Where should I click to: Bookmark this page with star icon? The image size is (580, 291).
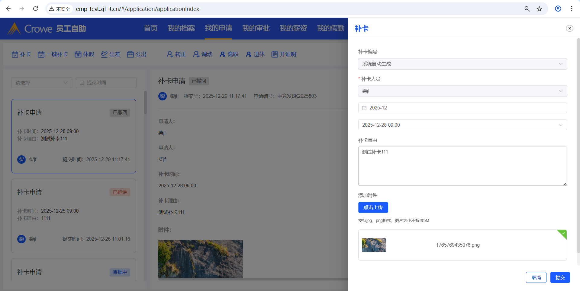[x=539, y=9]
